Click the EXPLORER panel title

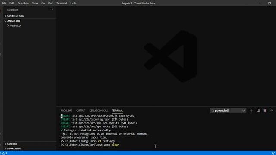point(13,10)
